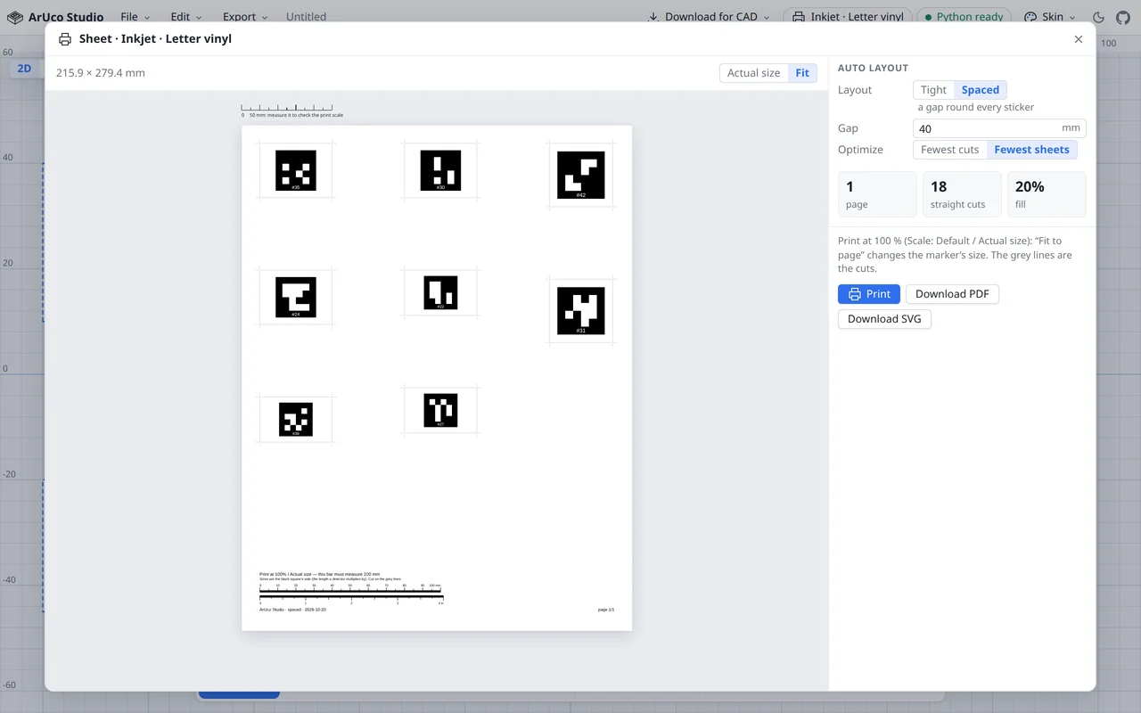Click the 215.9 × 279.4 mm size label

coord(101,73)
